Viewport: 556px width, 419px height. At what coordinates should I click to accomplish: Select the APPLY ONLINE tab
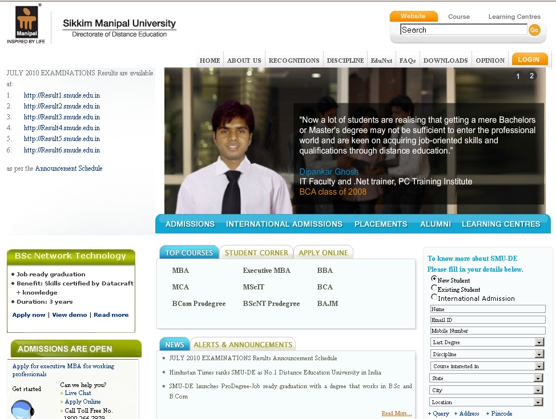tap(324, 252)
